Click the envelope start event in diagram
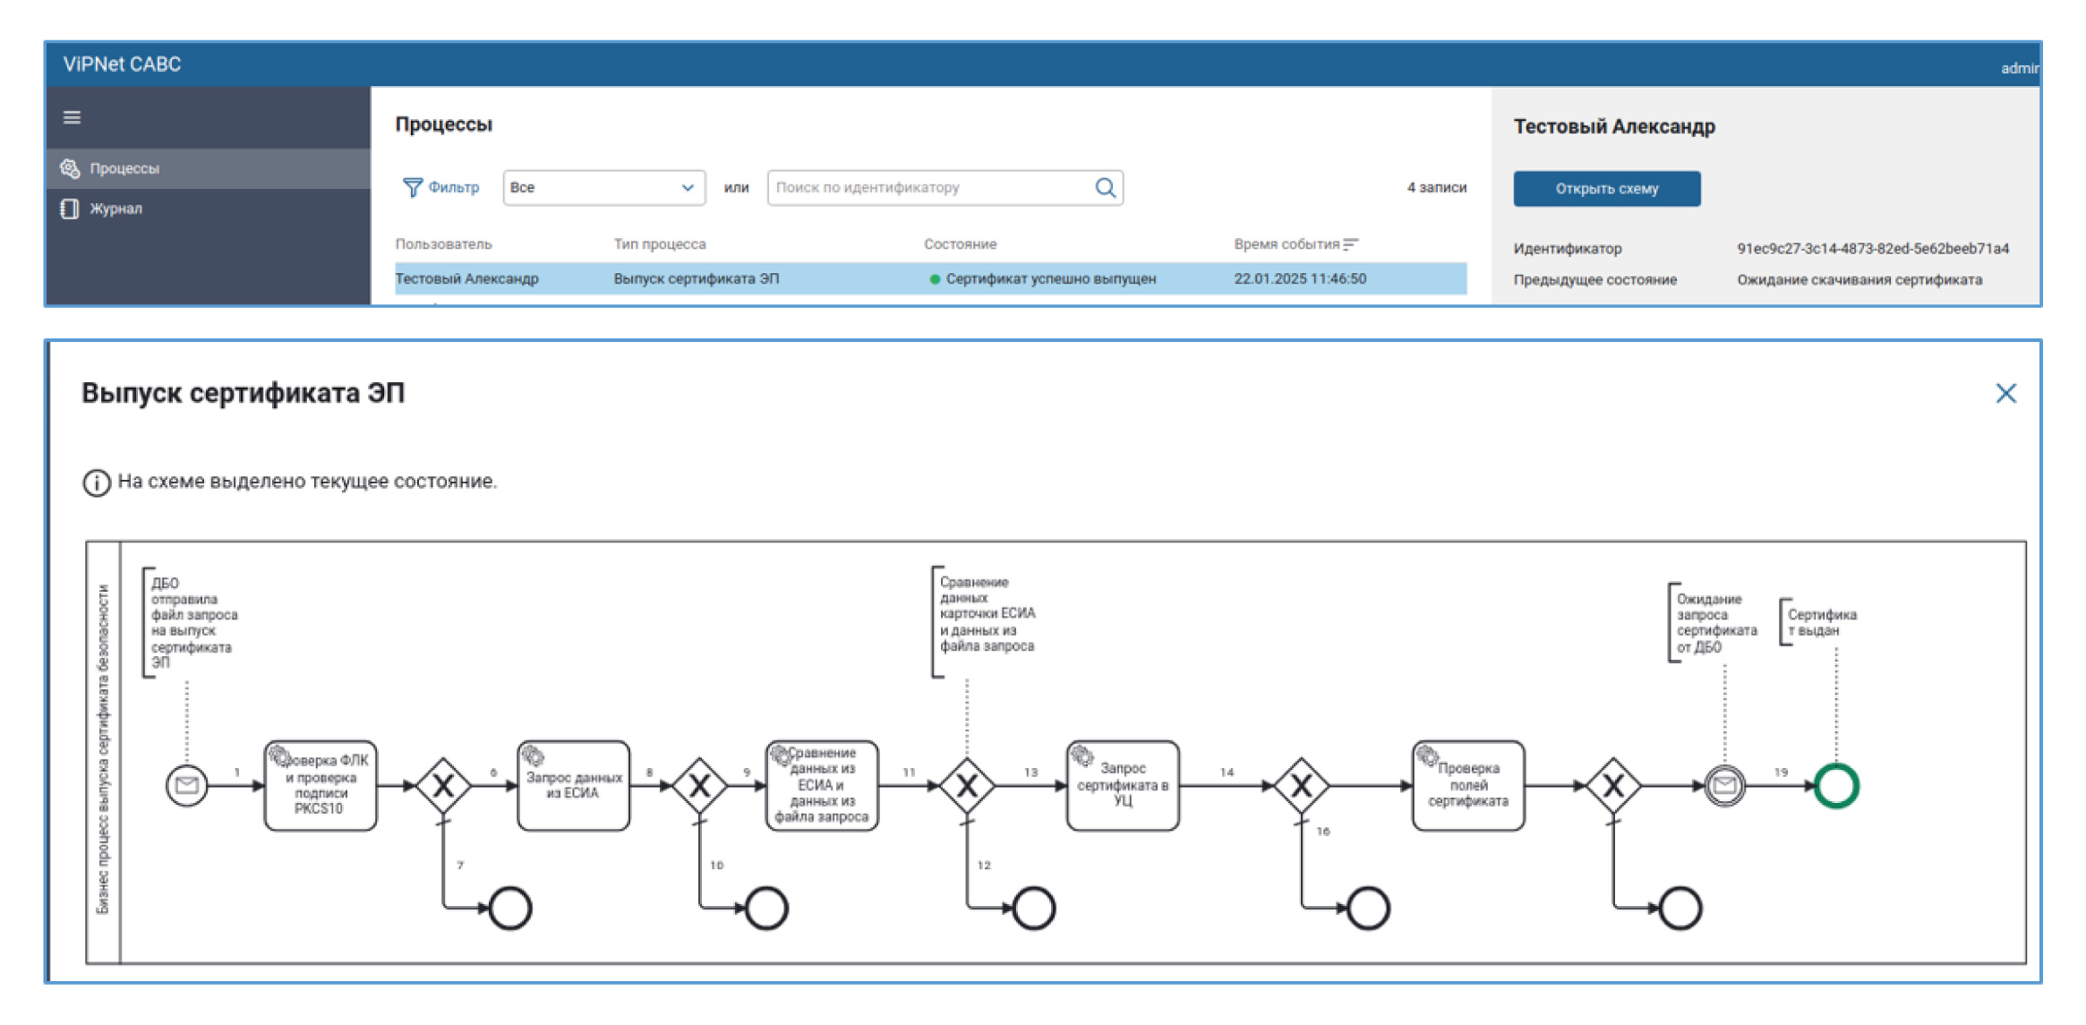The height and width of the screenshot is (1025, 2086). coord(186,786)
